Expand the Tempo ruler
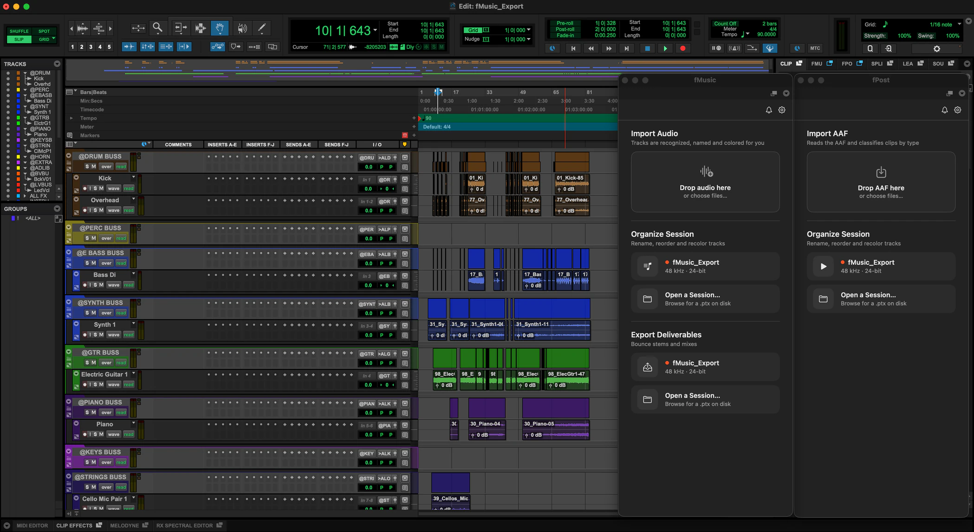 [x=71, y=118]
